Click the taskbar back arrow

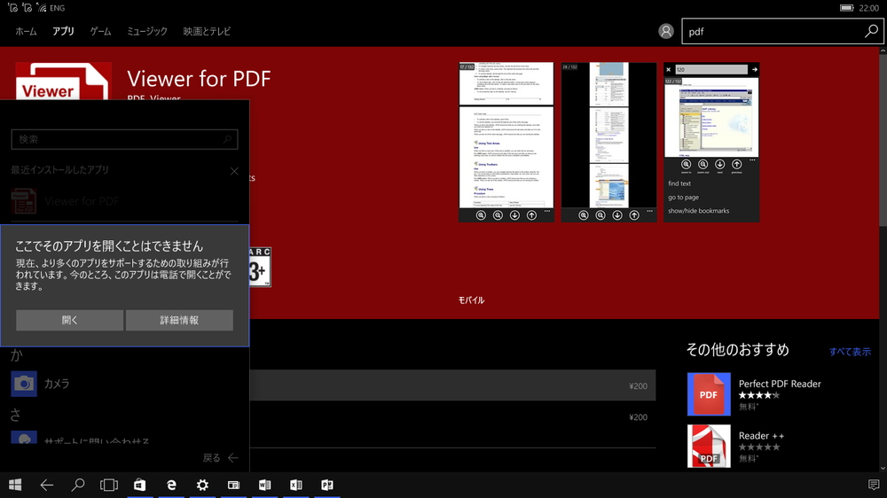pyautogui.click(x=46, y=485)
